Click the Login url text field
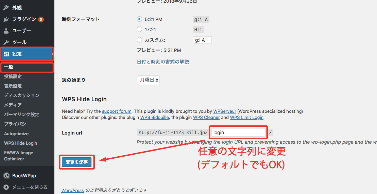The image size is (377, 194). (238, 133)
